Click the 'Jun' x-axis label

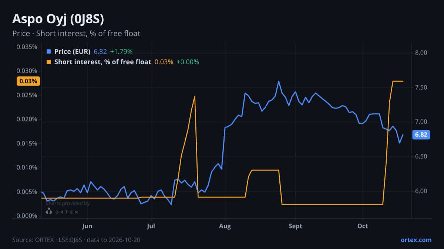pos(87,226)
